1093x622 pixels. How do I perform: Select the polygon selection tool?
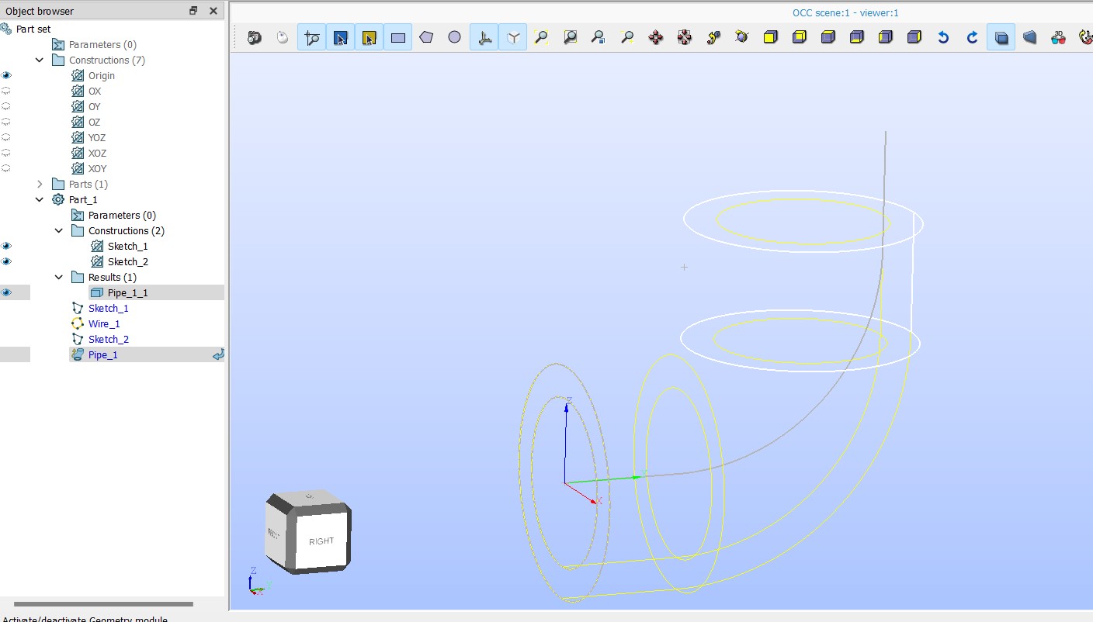click(426, 37)
